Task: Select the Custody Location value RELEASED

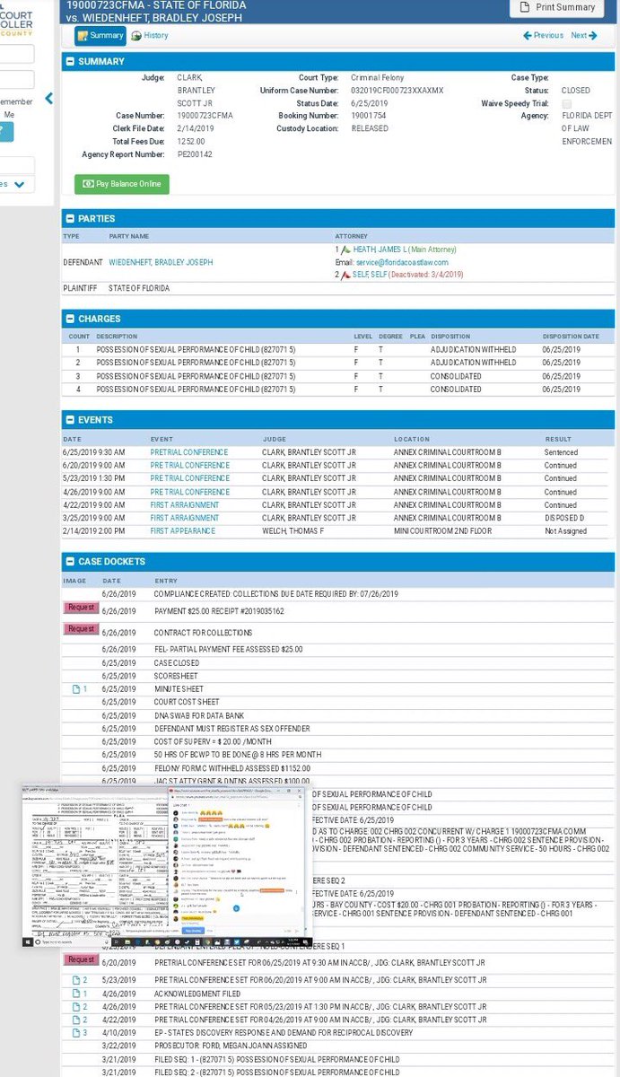Action: (x=368, y=128)
